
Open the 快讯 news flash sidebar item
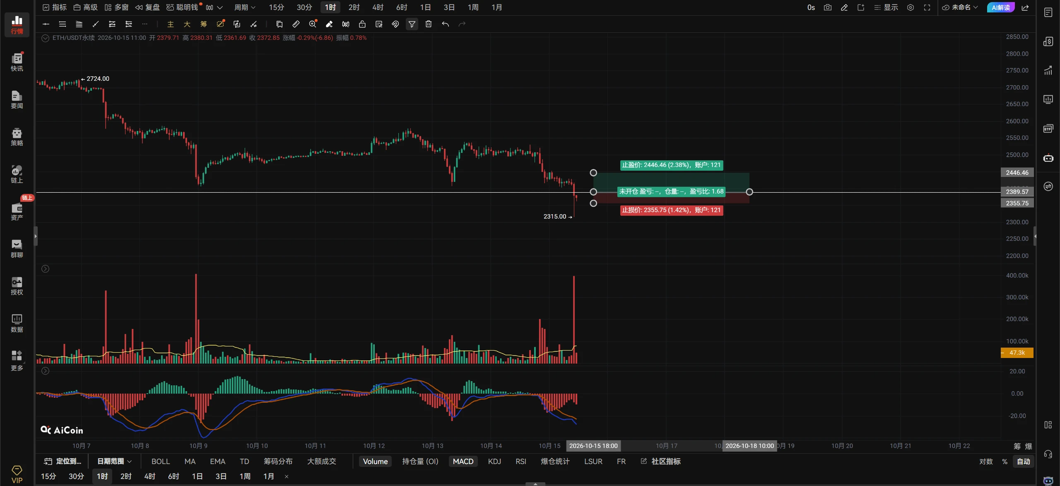click(x=17, y=62)
